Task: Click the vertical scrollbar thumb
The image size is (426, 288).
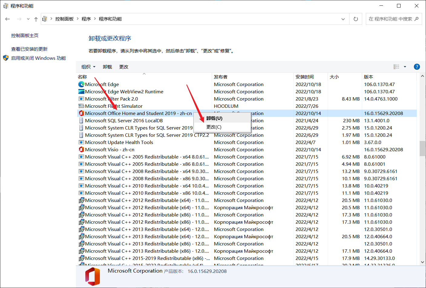Action: (423, 148)
